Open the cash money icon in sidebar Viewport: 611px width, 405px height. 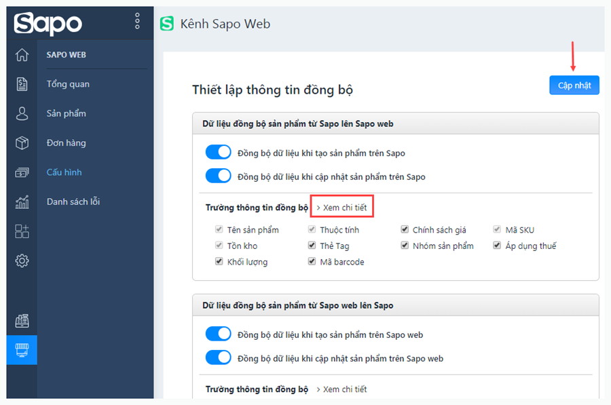[22, 172]
